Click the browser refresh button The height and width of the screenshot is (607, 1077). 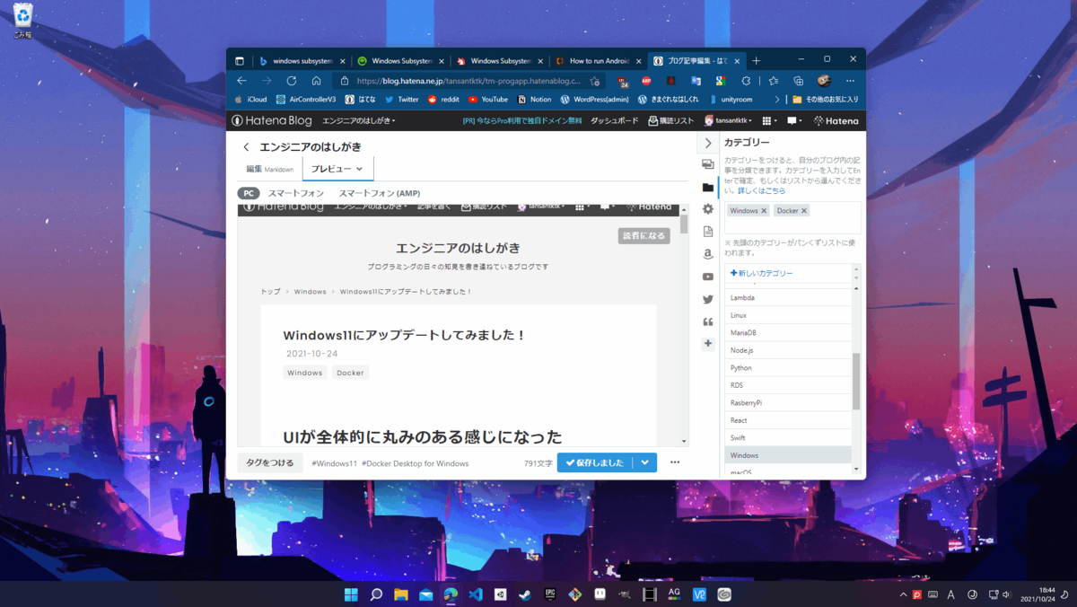(x=291, y=81)
